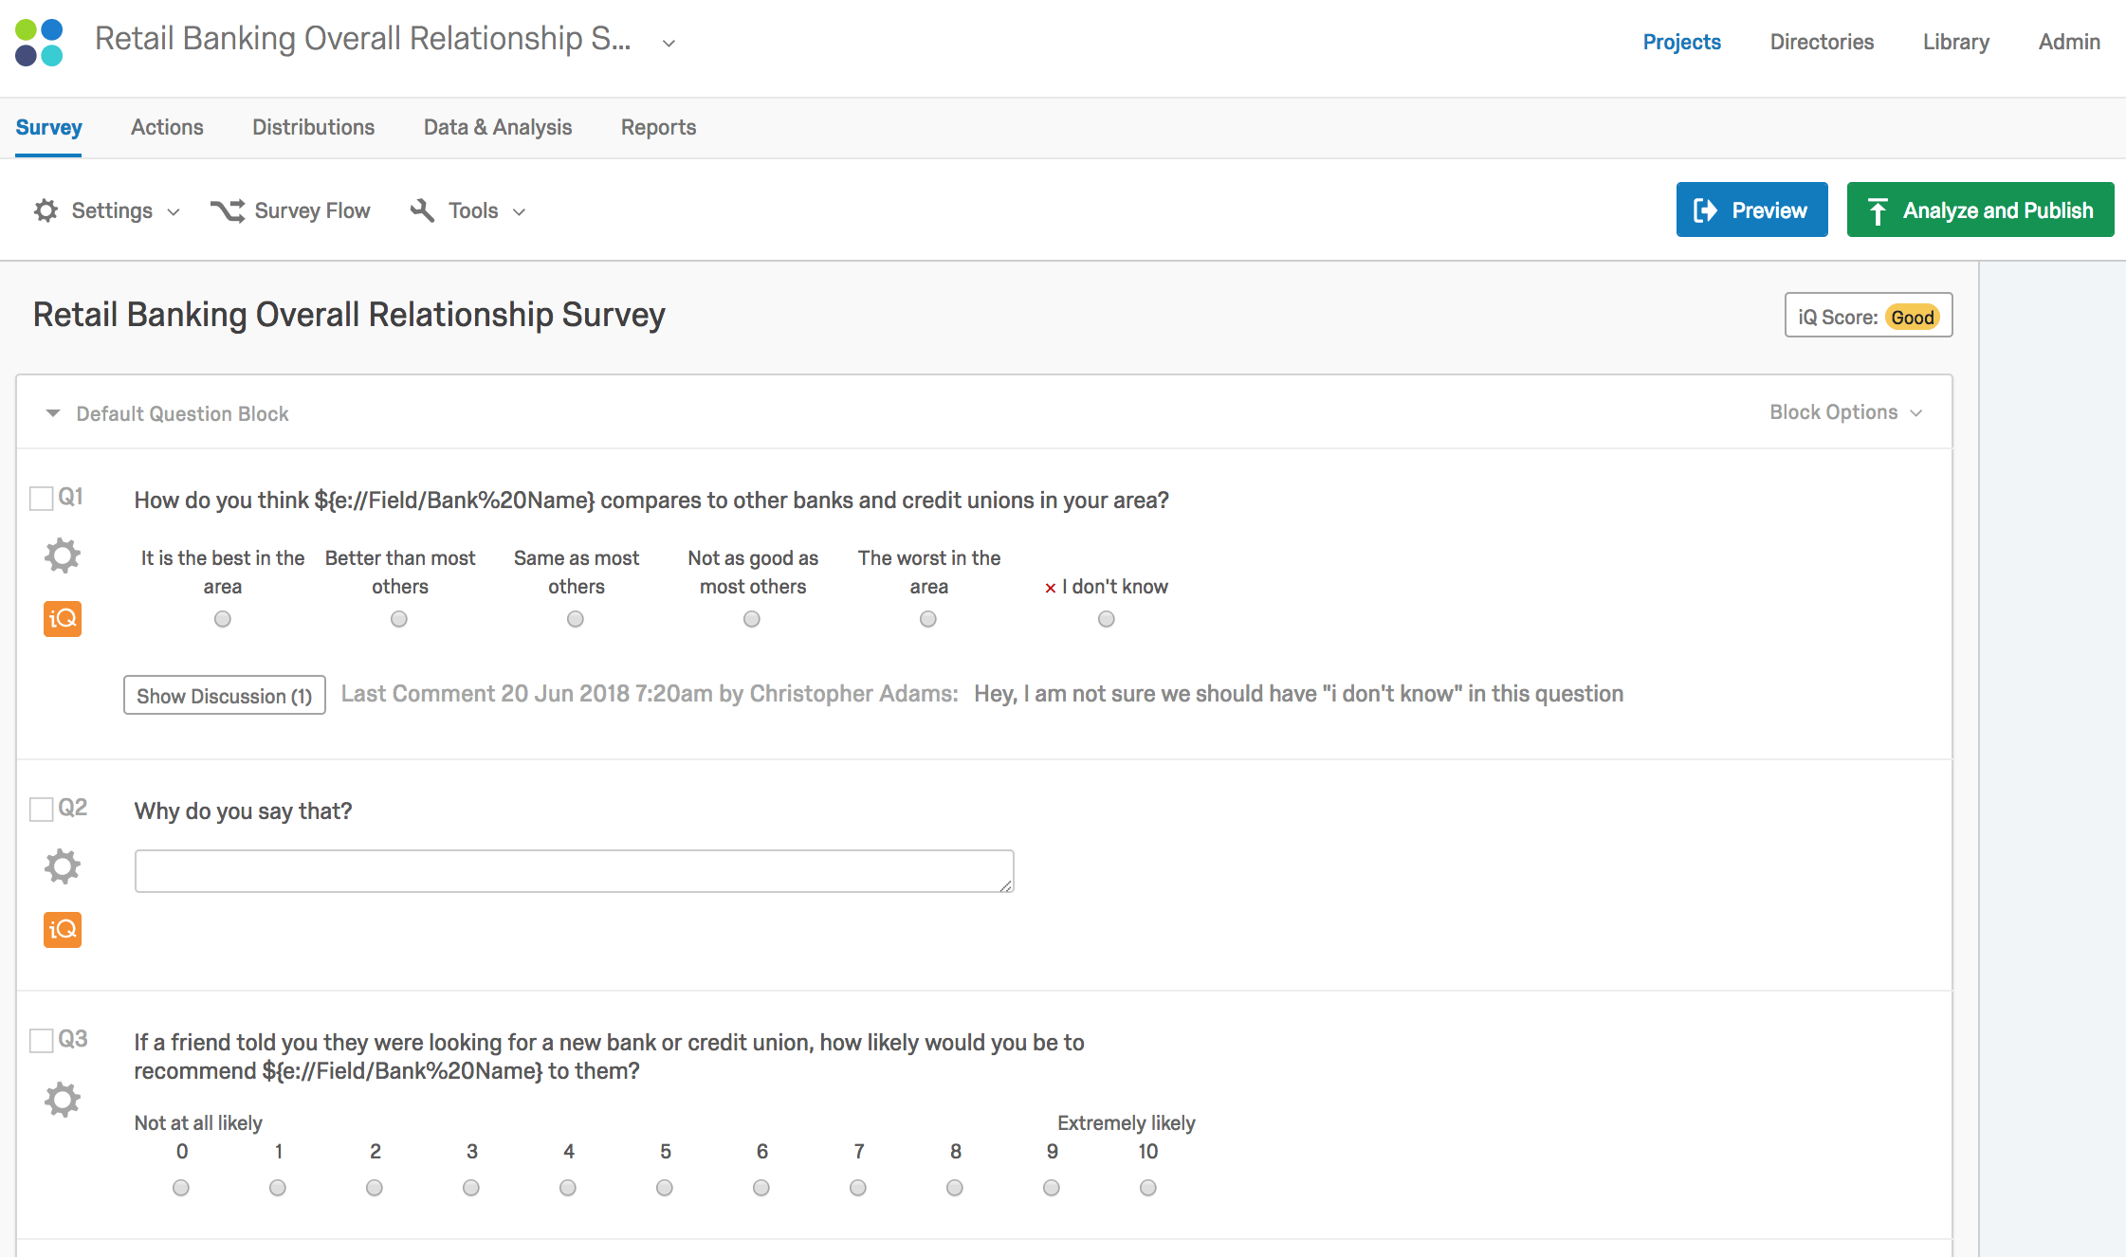Tick the Q2 question checkbox
Viewport: 2126px width, 1257px height.
(x=42, y=810)
